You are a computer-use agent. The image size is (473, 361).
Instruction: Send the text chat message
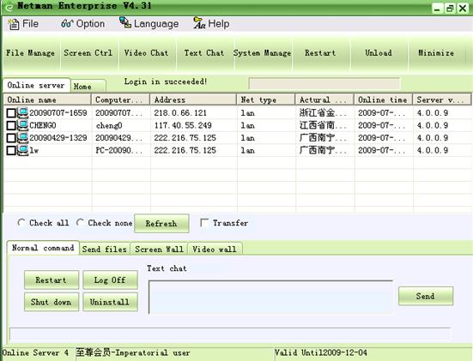pos(426,296)
